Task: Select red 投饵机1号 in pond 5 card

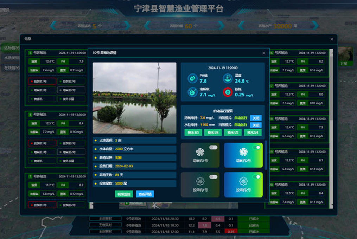Action: click(x=42, y=82)
